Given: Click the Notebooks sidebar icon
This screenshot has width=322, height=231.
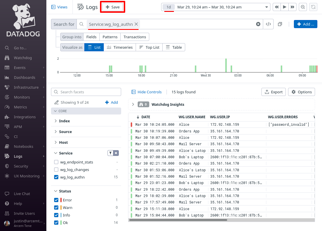Looking at the screenshot, I should pyautogui.click(x=7, y=146).
